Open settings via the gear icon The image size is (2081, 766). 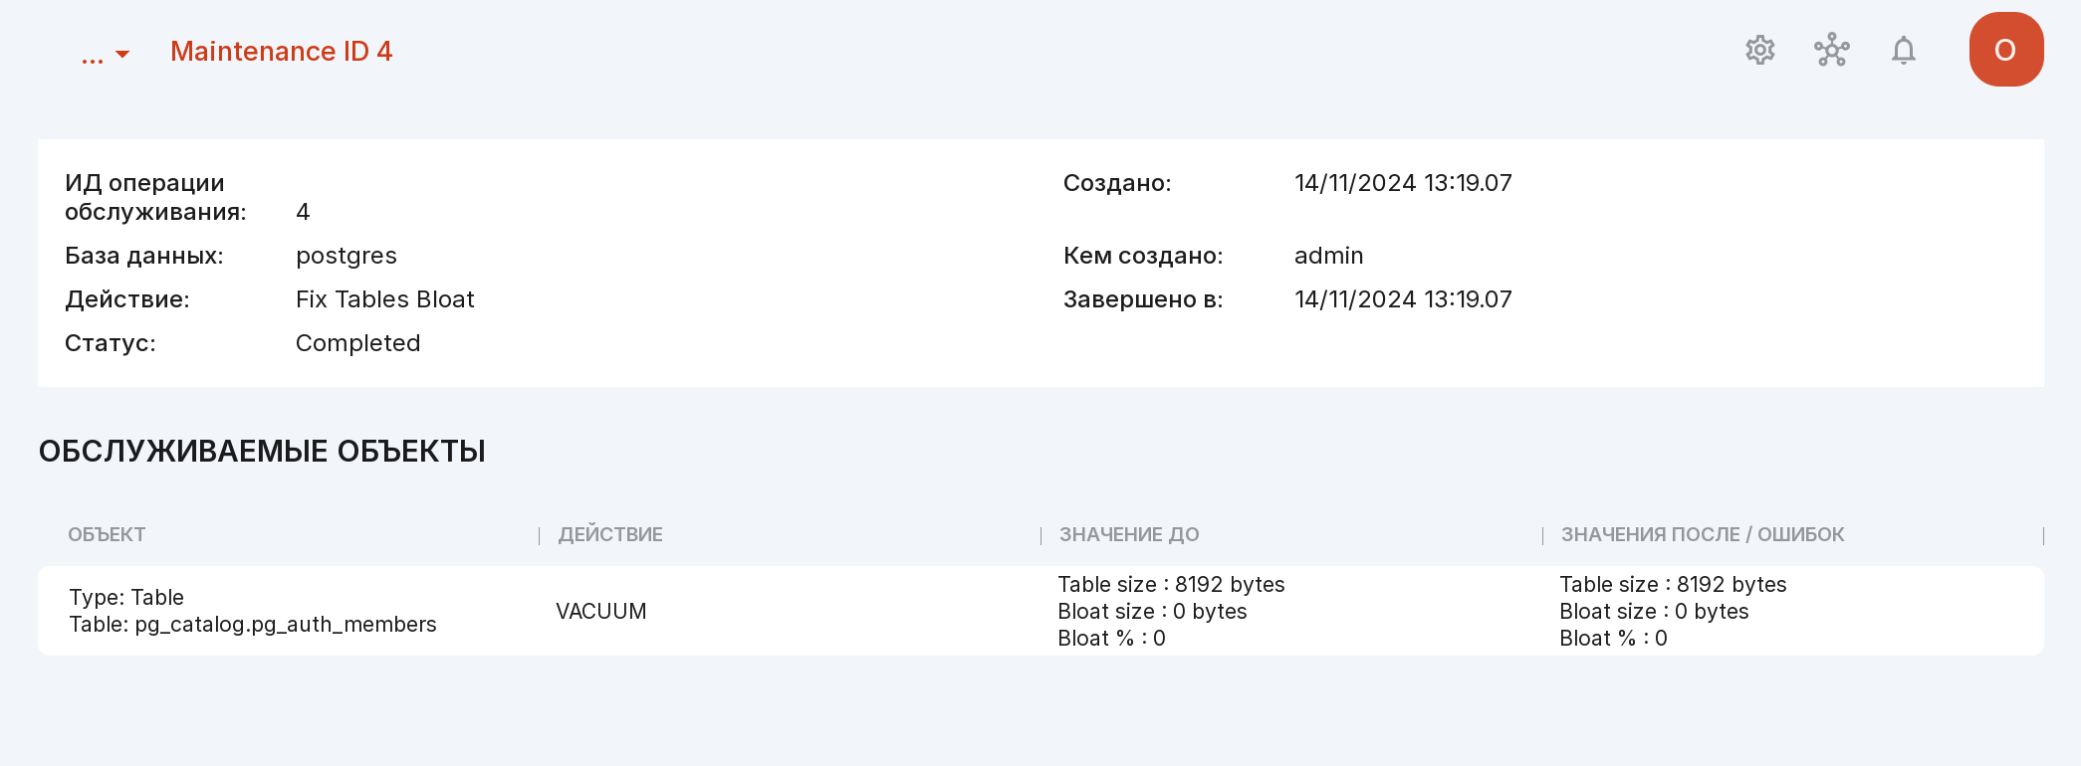(x=1760, y=50)
